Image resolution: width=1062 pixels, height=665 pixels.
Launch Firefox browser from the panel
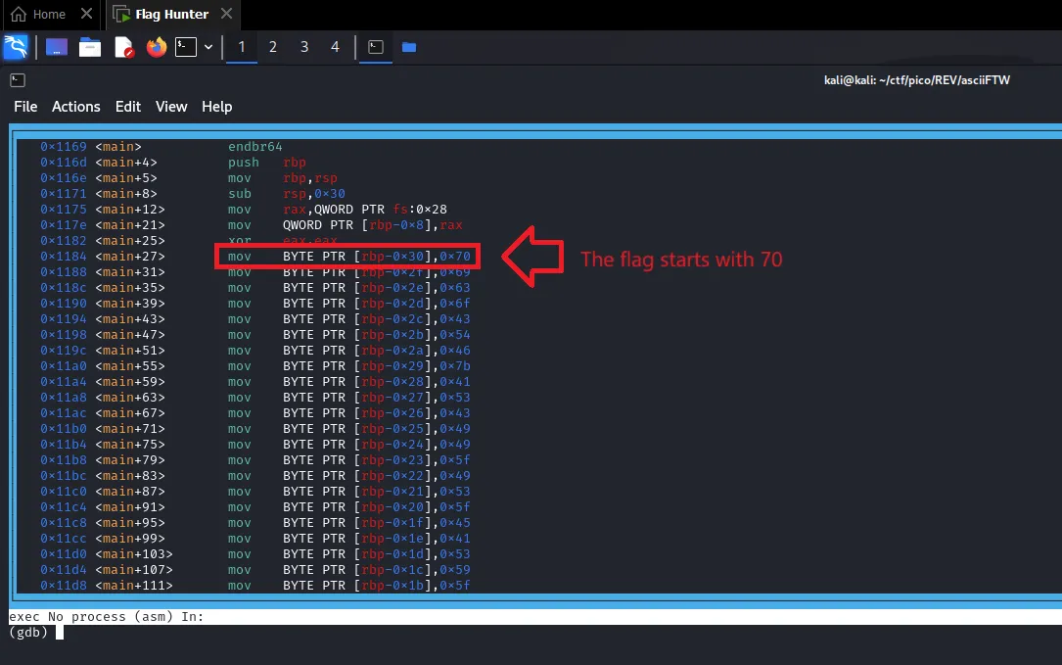157,47
